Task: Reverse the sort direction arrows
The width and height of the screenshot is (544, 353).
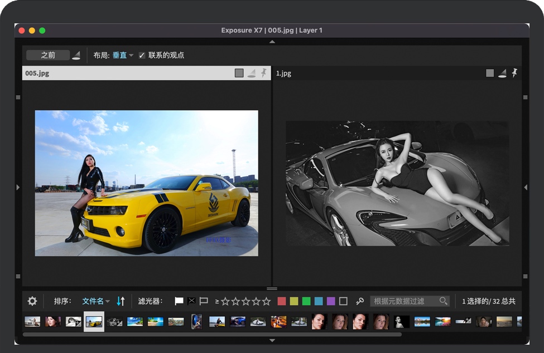Action: (121, 301)
